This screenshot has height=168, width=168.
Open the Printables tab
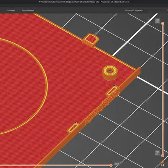11,10
